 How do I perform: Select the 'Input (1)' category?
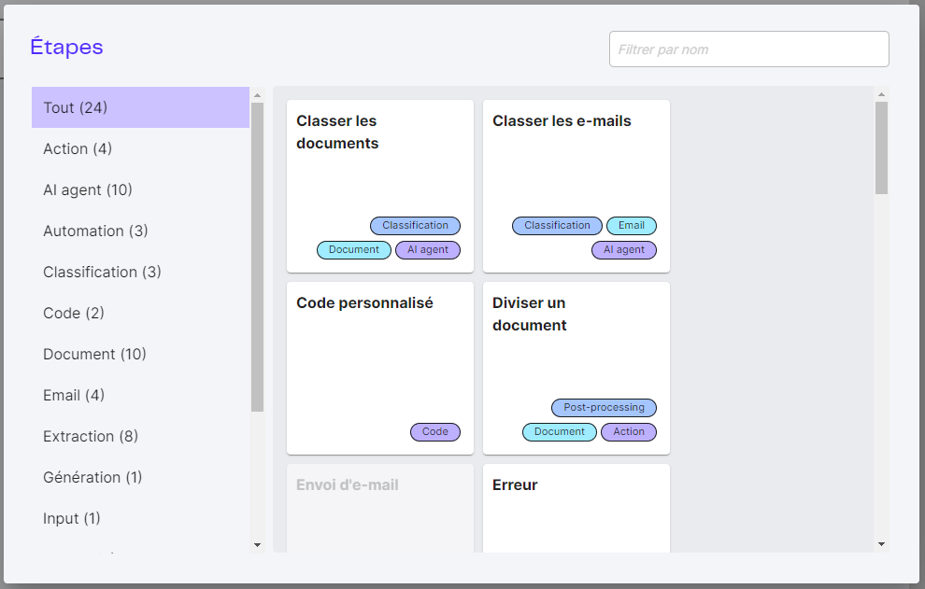[140, 518]
